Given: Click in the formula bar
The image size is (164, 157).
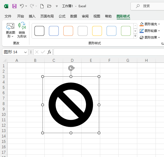Looking at the screenshot, I should [x=109, y=52].
